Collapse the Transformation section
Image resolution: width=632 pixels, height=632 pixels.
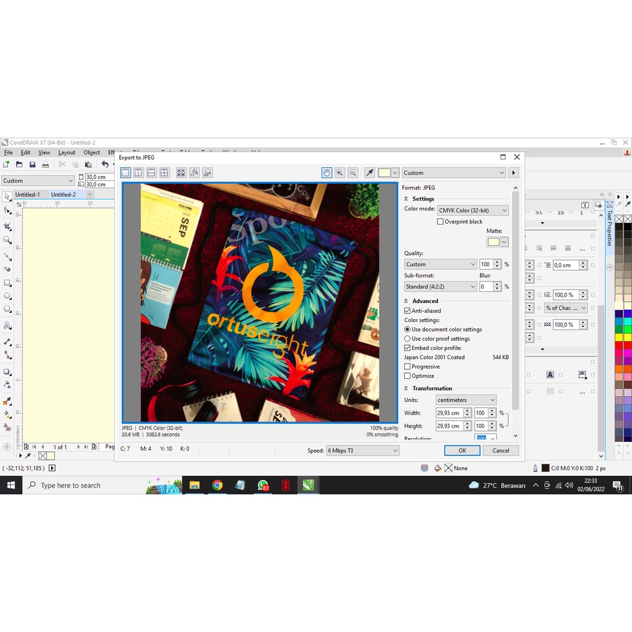(406, 389)
